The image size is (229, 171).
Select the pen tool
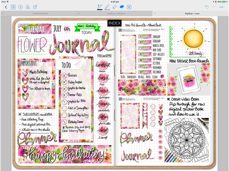100,7
